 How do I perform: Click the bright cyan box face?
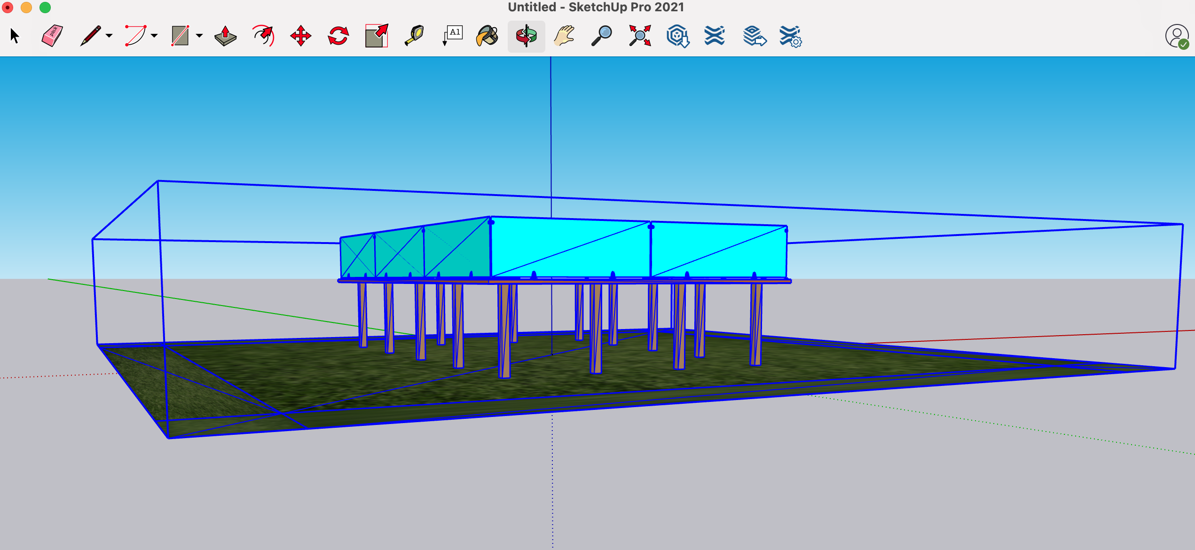[571, 248]
